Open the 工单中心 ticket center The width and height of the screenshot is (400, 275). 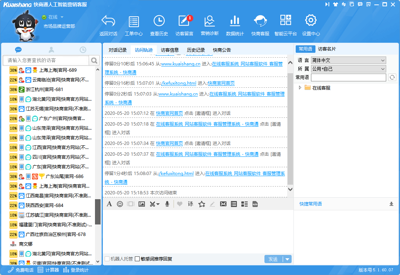[133, 25]
